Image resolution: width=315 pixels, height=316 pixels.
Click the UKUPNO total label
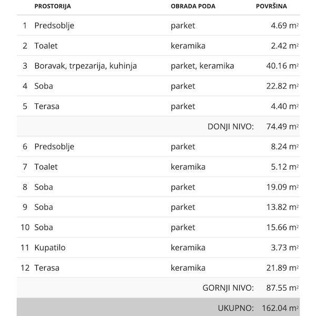pos(236,308)
